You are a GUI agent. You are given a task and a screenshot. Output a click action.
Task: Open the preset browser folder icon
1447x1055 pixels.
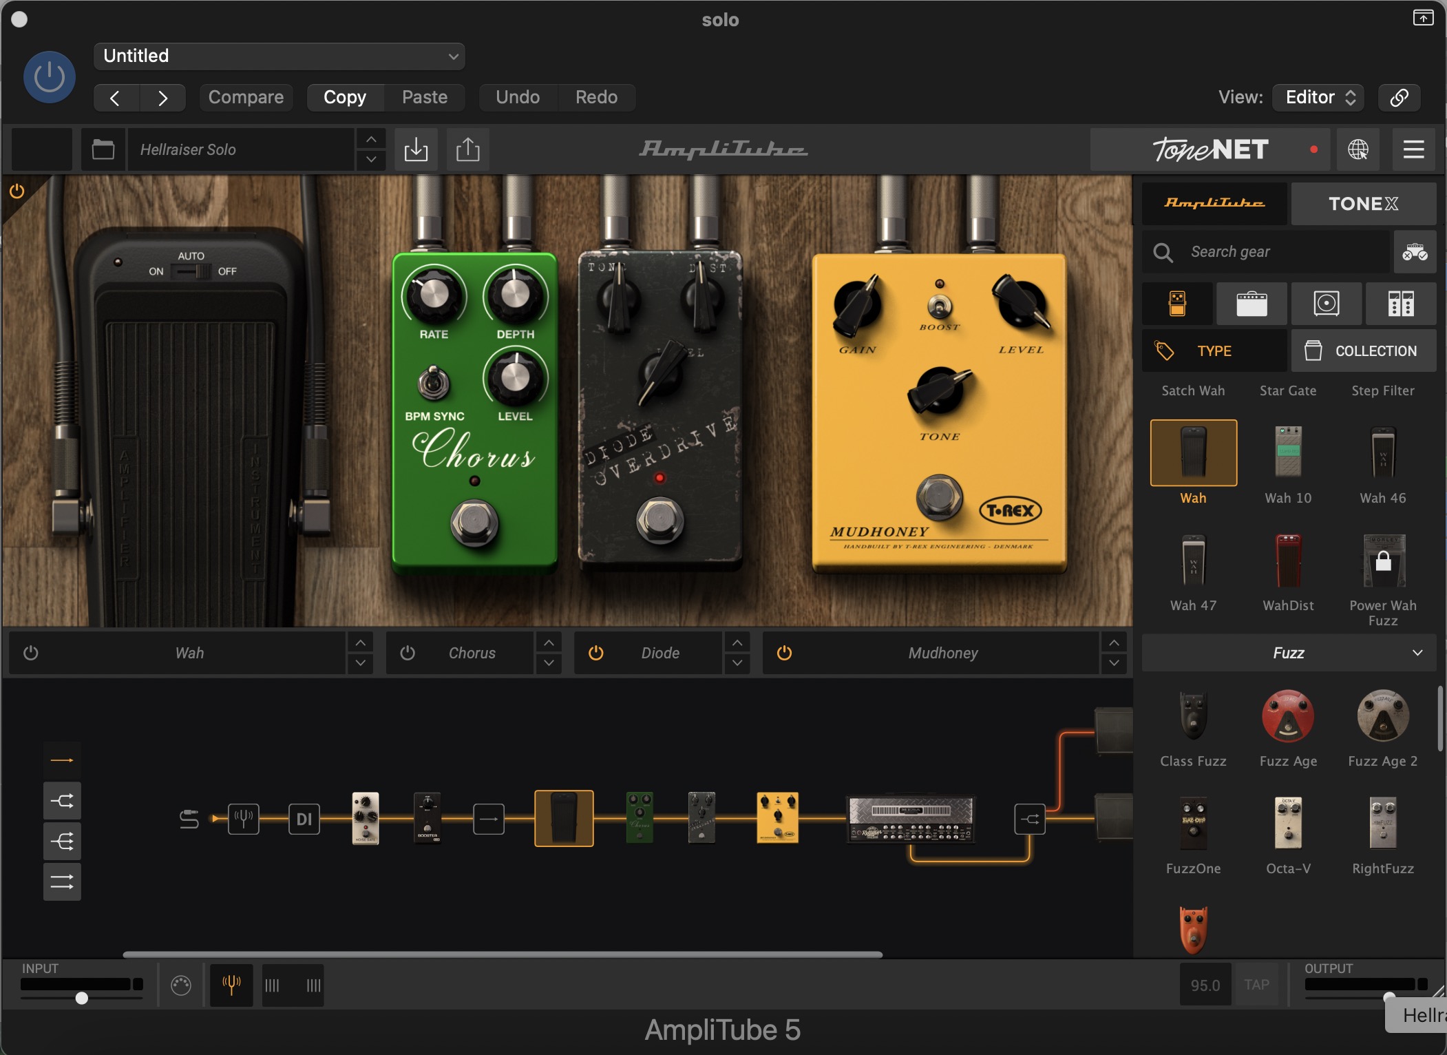103,149
